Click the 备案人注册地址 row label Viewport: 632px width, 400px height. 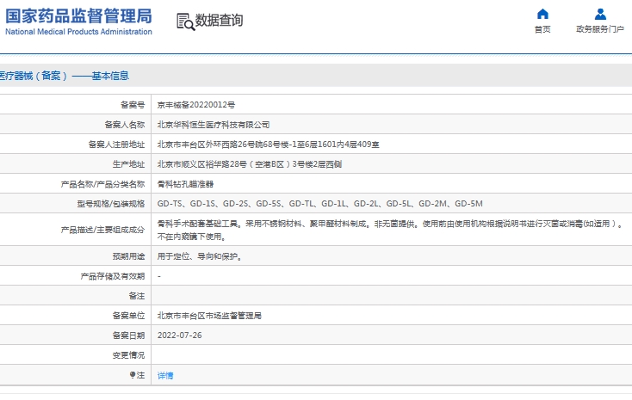click(x=116, y=145)
